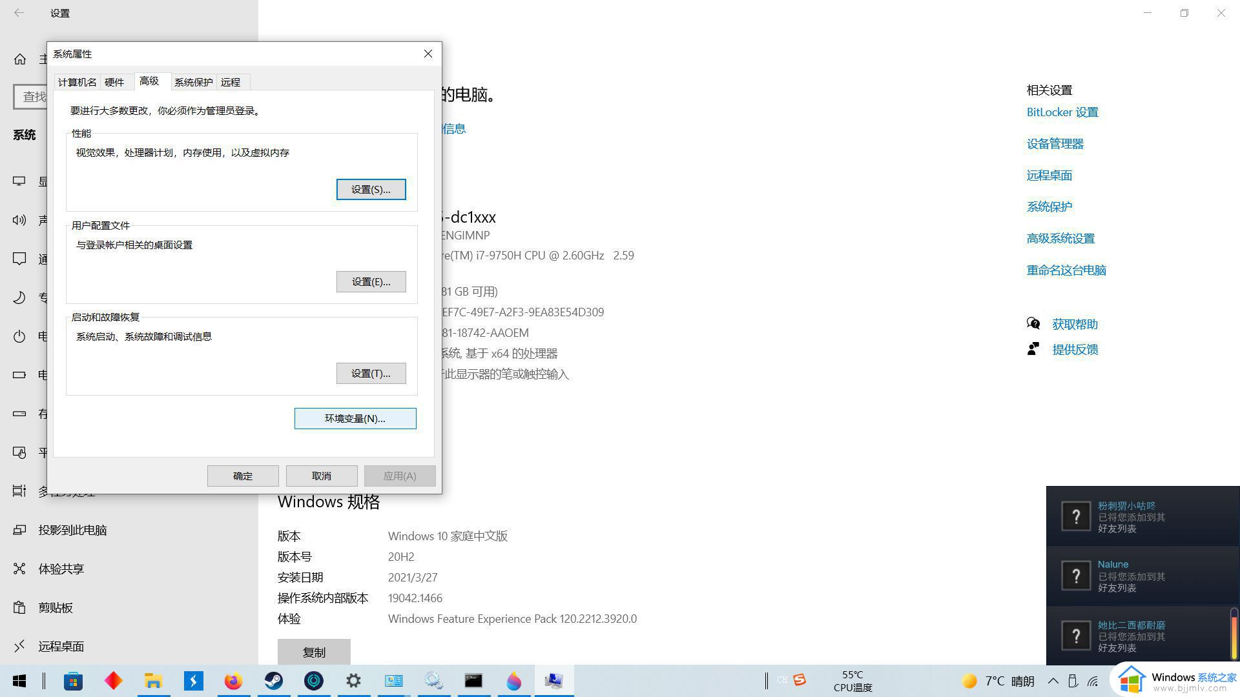This screenshot has width=1240, height=697.
Task: Open 远程桌面 related settings link
Action: [x=1049, y=176]
